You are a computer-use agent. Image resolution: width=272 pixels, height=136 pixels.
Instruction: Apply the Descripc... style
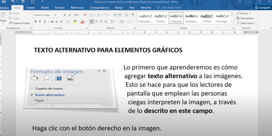145,18
